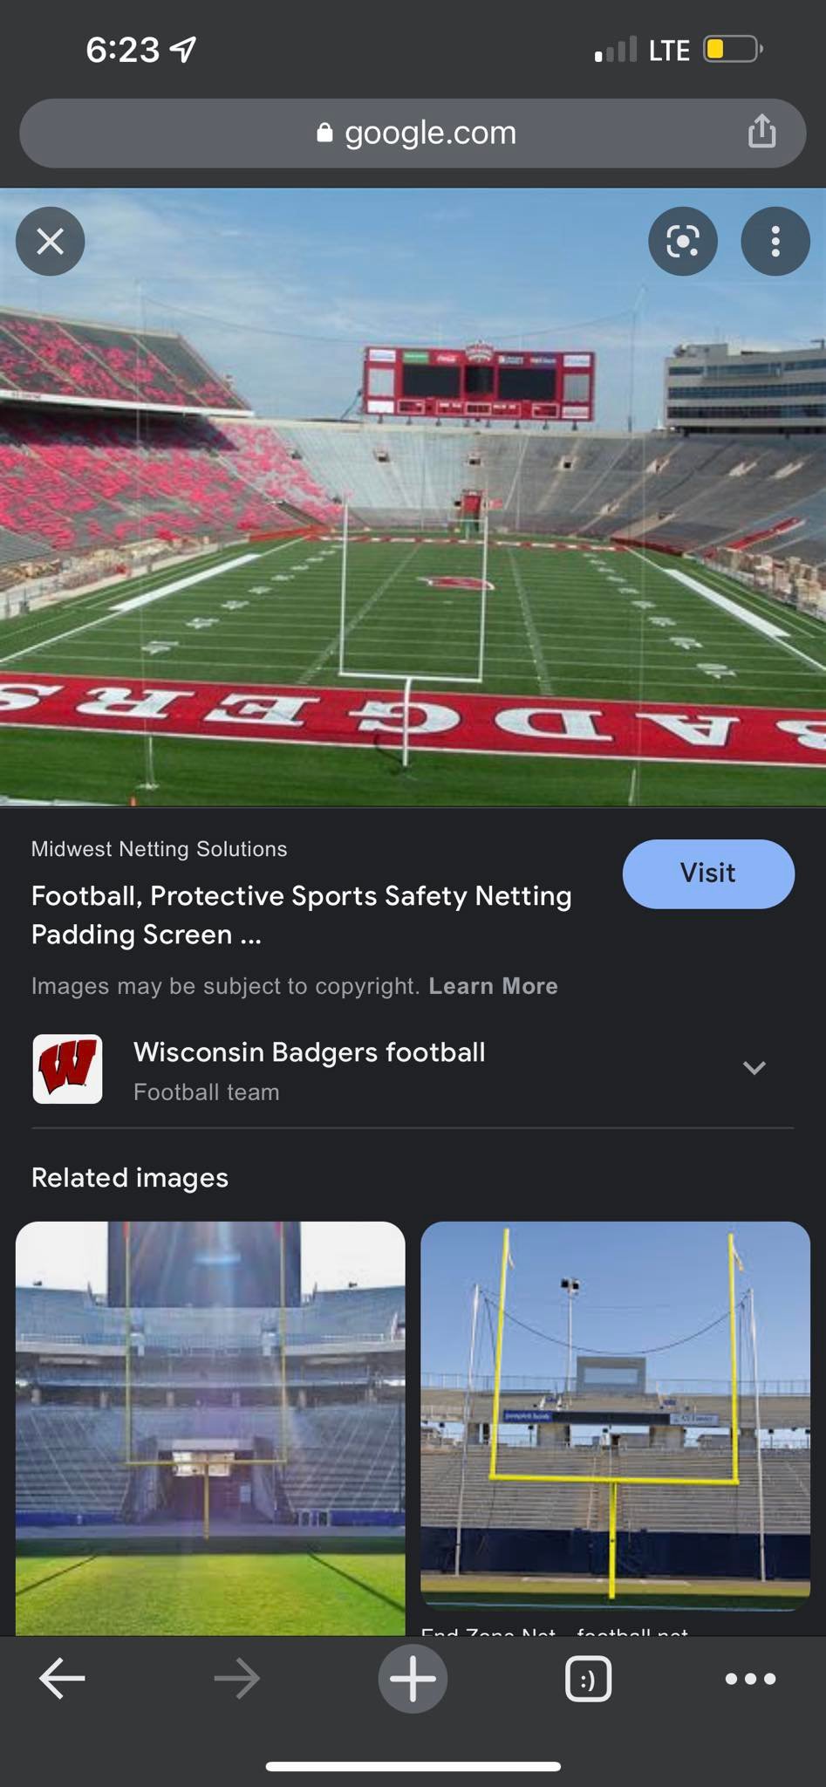Open the three-dot image options menu
Viewport: 826px width, 1787px height.
[775, 241]
